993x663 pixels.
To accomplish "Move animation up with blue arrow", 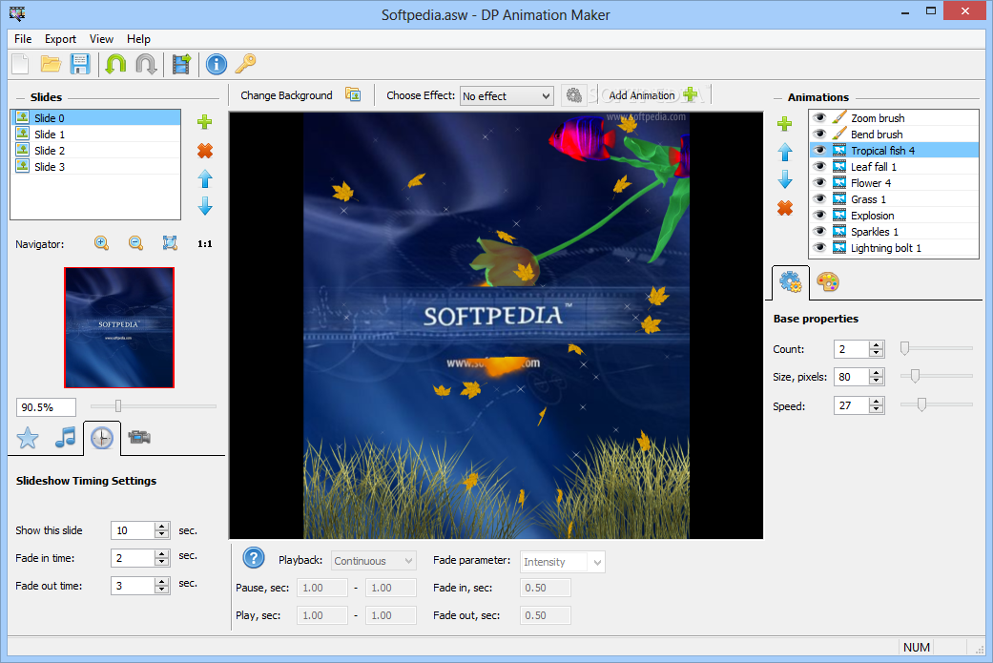I will point(785,153).
